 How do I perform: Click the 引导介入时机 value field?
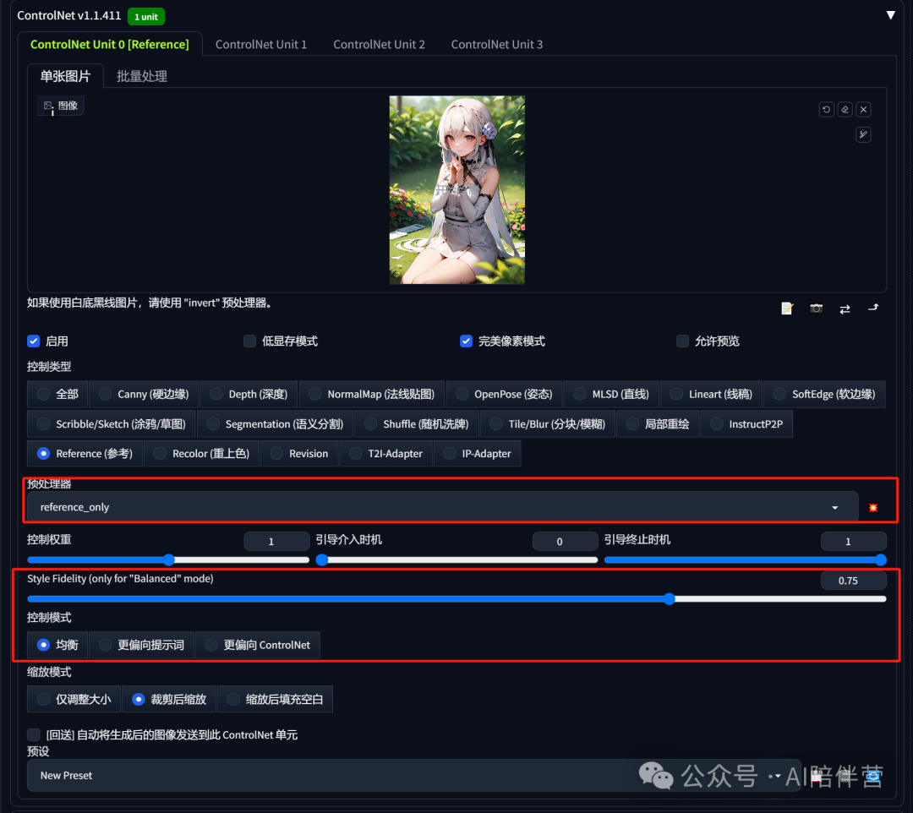(565, 541)
